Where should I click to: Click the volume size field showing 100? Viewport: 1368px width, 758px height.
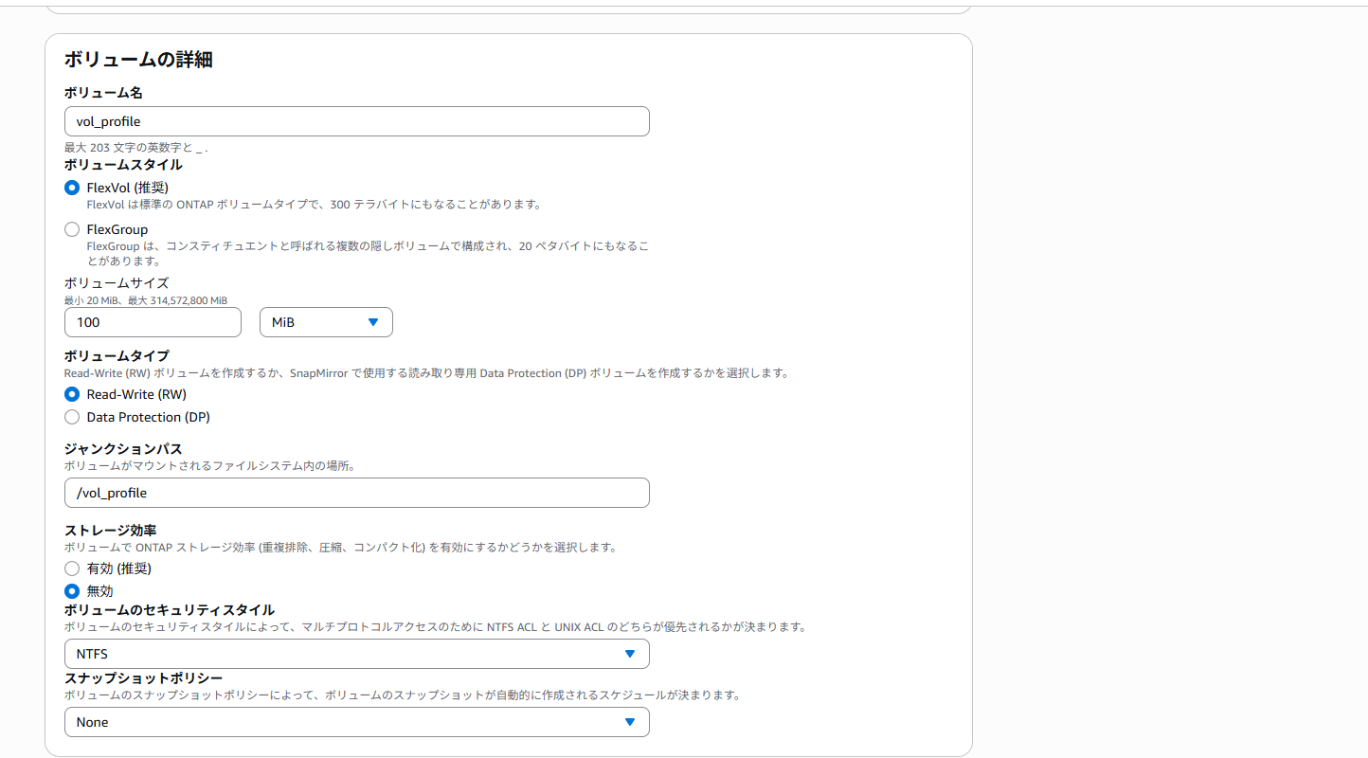pyautogui.click(x=152, y=322)
